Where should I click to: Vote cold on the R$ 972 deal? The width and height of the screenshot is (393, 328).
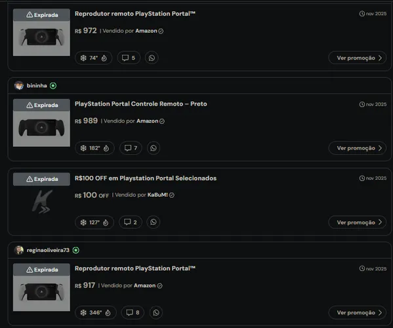pos(83,58)
